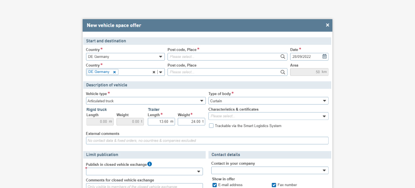Expand Characteristics & certificates dropdown
The image size is (415, 188).
[x=324, y=117]
